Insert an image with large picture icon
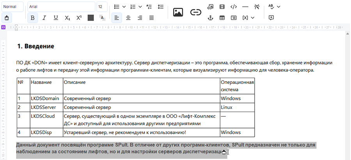Screen dimensions: 351x160 tap(178, 12)
